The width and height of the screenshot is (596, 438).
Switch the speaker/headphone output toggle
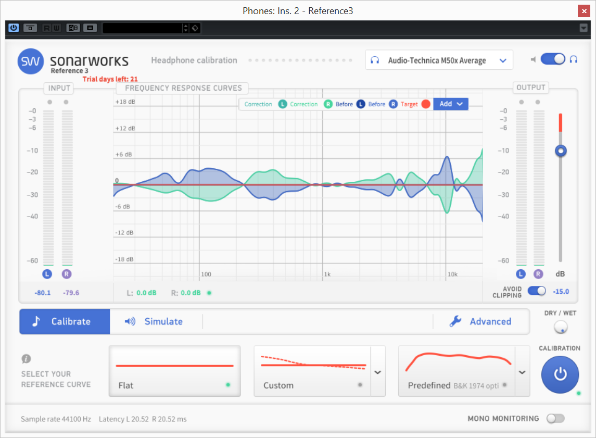(x=553, y=59)
